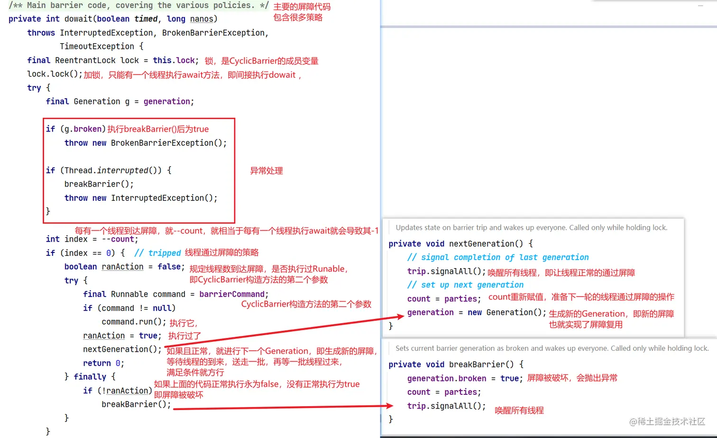
Task: Click breakBarrier() call inside the finally block
Action: coord(137,404)
